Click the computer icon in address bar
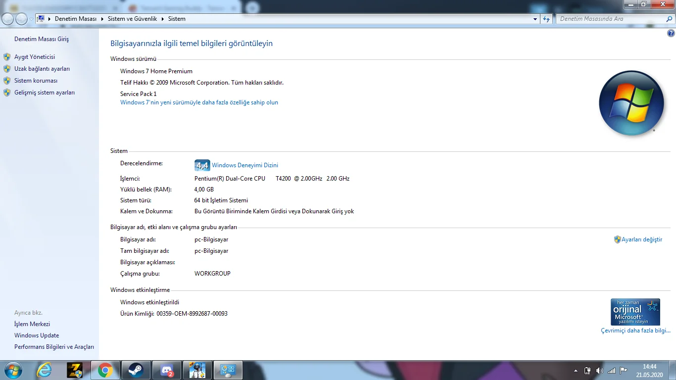Image resolution: width=676 pixels, height=380 pixels. (42, 19)
